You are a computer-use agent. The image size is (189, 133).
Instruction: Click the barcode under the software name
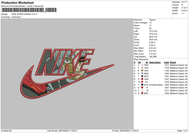(29, 10)
